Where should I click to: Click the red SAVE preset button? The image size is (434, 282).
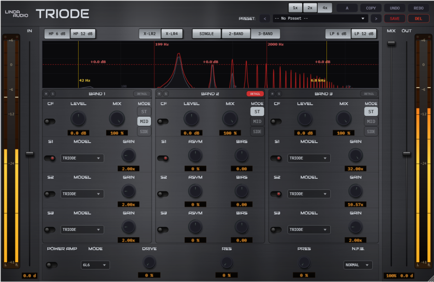pyautogui.click(x=394, y=18)
